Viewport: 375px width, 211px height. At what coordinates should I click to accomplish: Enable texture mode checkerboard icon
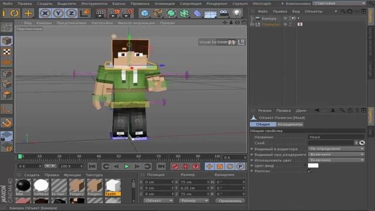[x=6, y=52]
